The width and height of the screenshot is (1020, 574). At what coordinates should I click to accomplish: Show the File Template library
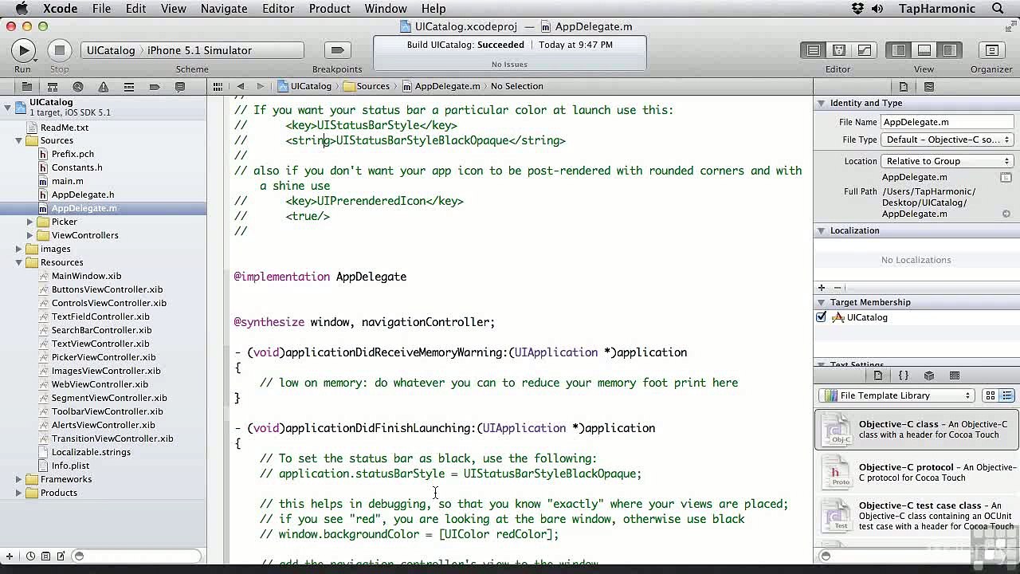878,375
